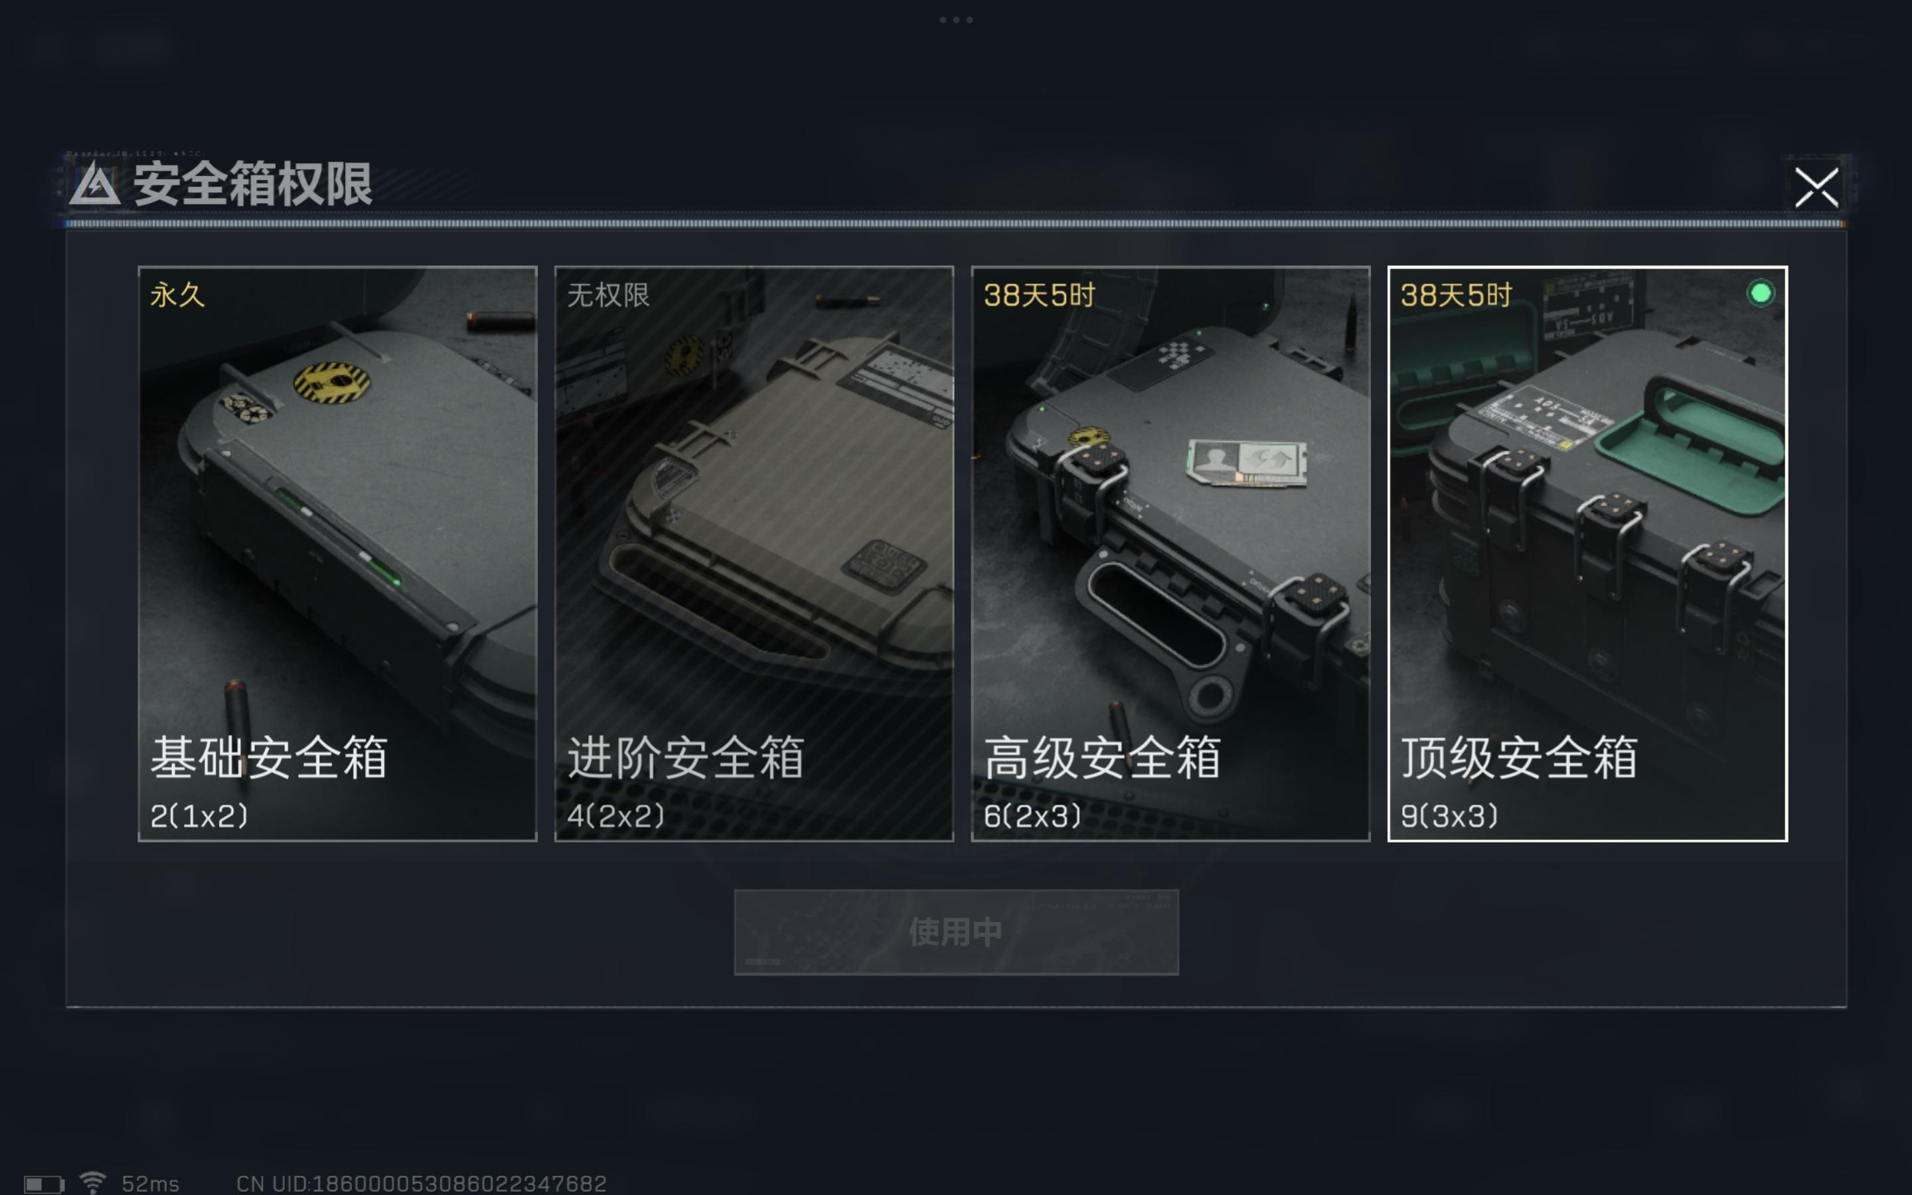Click the disabled 使用中 button
The image size is (1912, 1195).
point(956,932)
